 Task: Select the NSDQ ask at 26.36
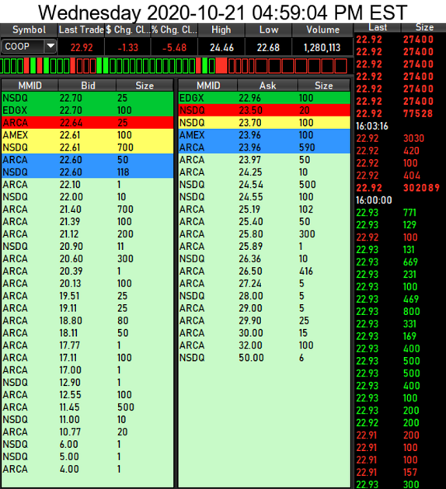click(264, 258)
